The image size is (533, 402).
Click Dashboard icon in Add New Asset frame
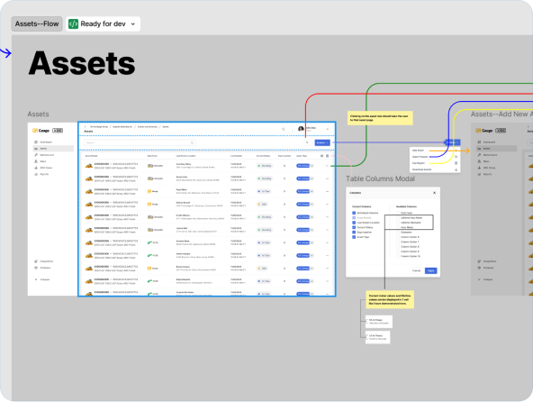click(x=479, y=142)
